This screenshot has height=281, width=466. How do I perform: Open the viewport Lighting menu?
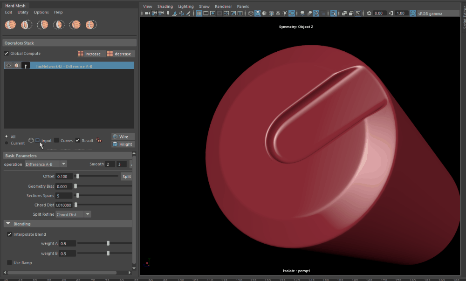coord(186,7)
